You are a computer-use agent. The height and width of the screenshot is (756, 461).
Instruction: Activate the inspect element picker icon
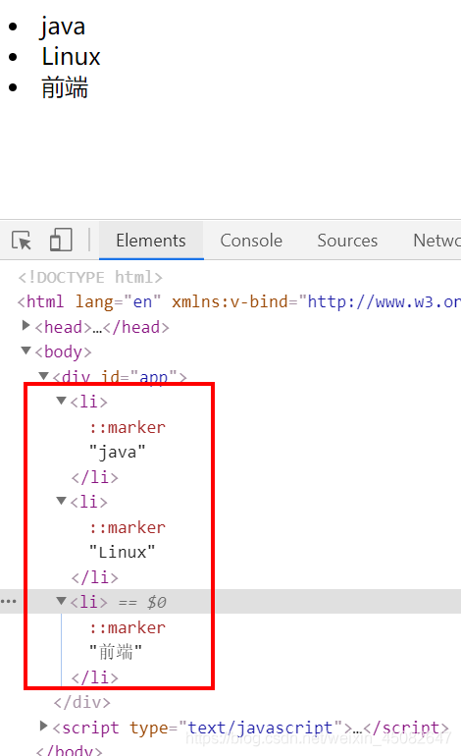coord(22,240)
